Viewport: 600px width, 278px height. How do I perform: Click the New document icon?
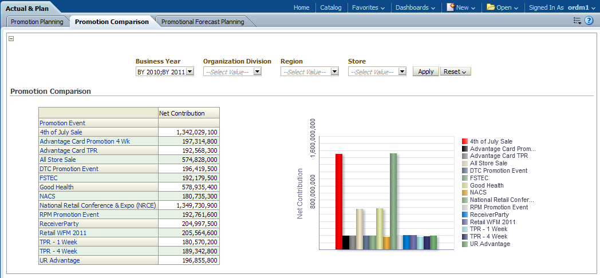coord(451,7)
